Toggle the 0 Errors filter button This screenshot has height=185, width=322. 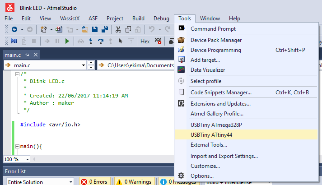pos(94,181)
